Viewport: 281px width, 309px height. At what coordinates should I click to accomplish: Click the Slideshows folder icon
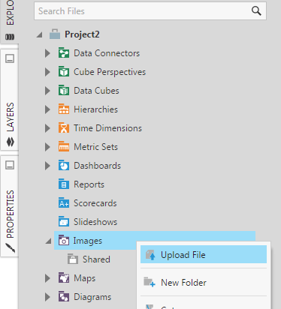64,221
